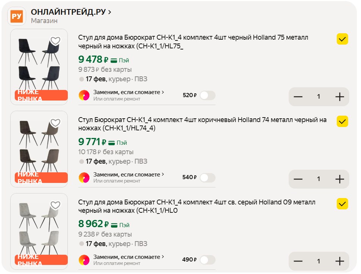Uncheck the light grey Holland 09 set
361x274 pixels.
coord(342,204)
